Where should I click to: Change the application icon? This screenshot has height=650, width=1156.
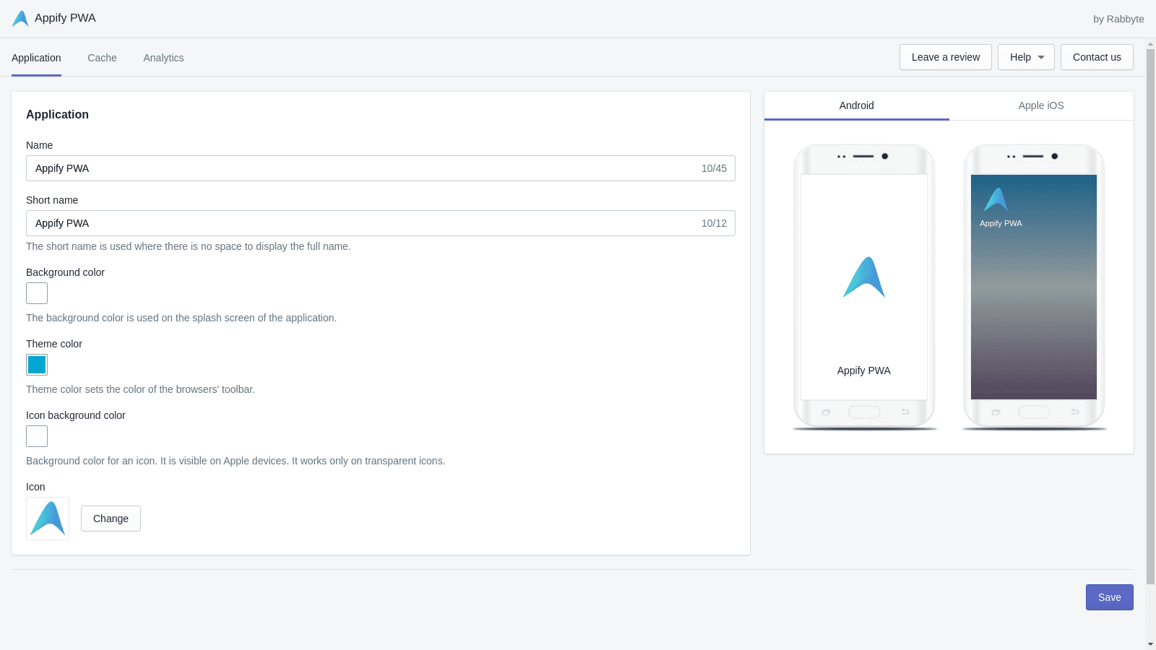click(111, 519)
